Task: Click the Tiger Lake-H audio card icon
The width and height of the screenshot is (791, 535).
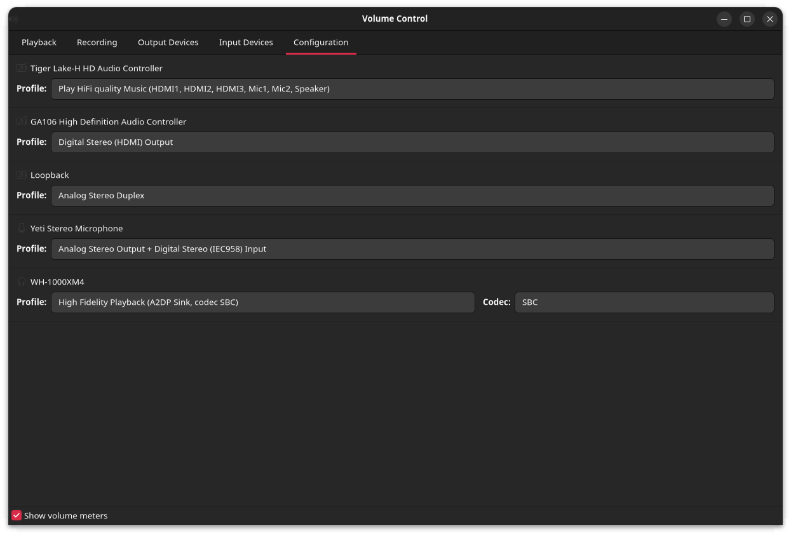Action: [x=22, y=68]
